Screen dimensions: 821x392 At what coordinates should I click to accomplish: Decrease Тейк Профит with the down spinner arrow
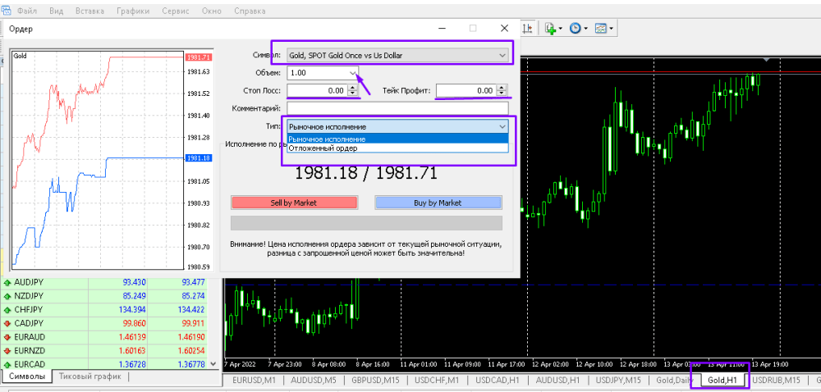(502, 93)
